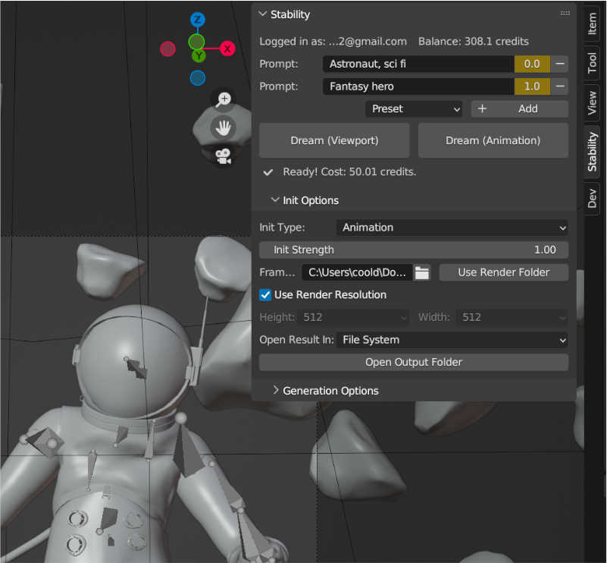Uncheck Use Render Resolution checkbox
The width and height of the screenshot is (607, 563).
point(265,294)
